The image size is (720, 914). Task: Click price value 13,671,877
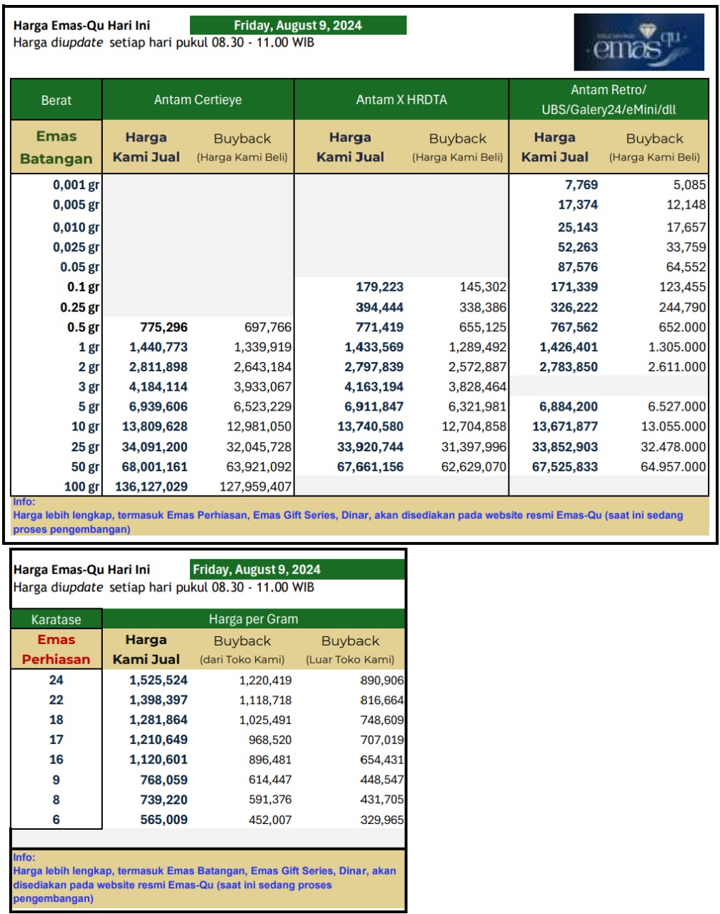click(x=566, y=427)
